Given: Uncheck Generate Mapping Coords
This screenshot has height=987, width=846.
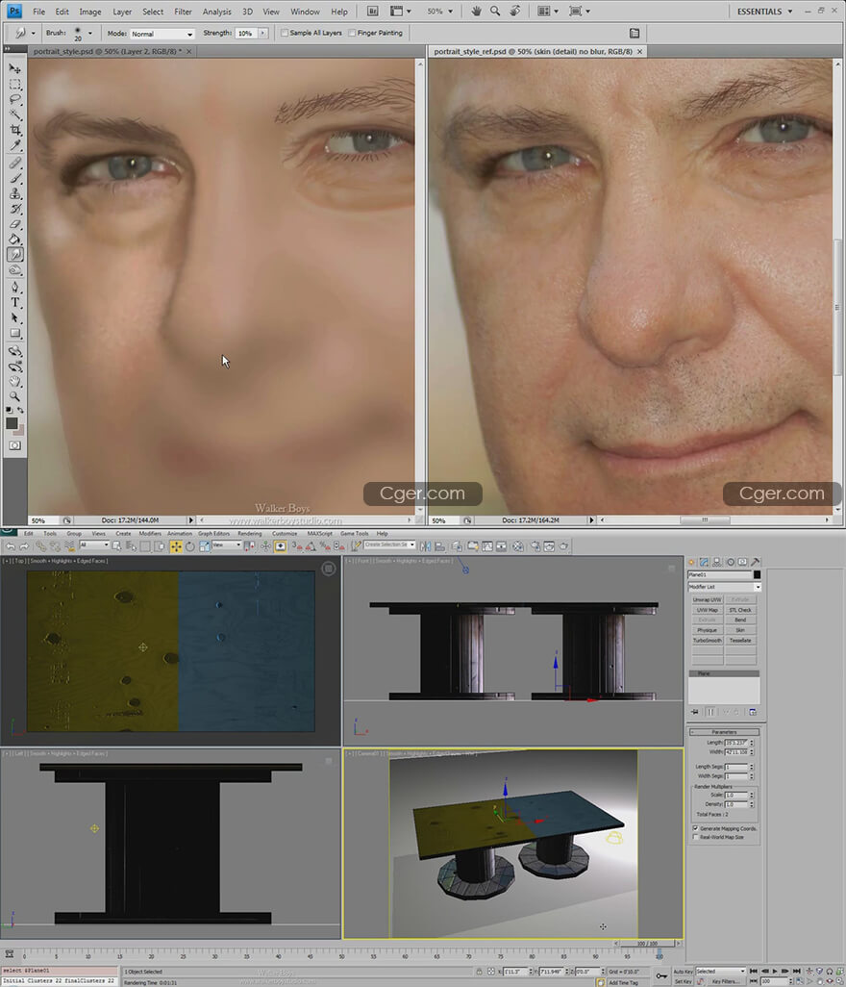Looking at the screenshot, I should [695, 828].
